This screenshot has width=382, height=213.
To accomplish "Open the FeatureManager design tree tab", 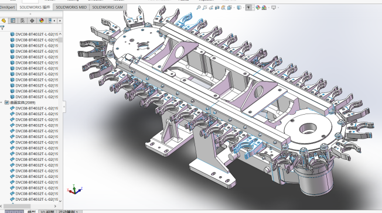I will 4,20.
